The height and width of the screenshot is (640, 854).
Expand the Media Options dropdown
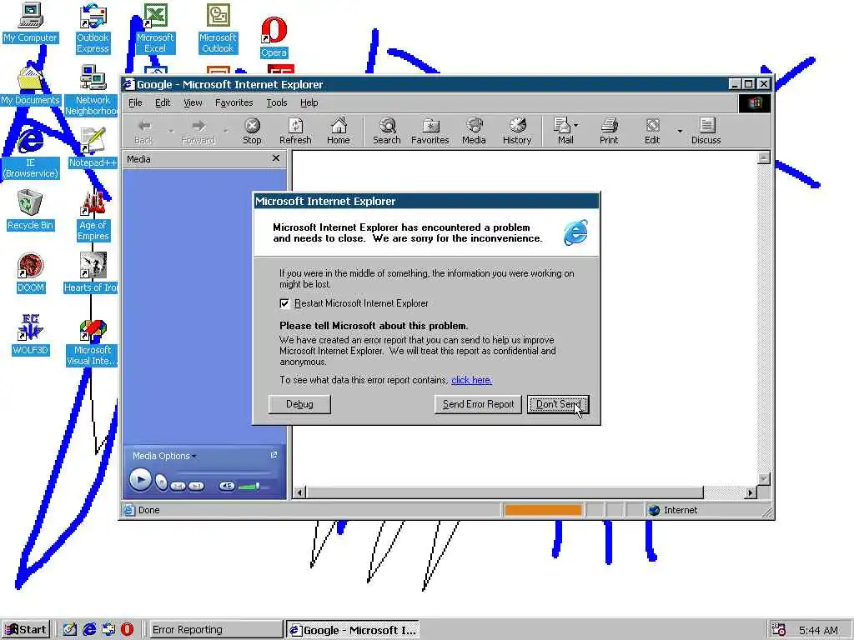click(x=164, y=456)
